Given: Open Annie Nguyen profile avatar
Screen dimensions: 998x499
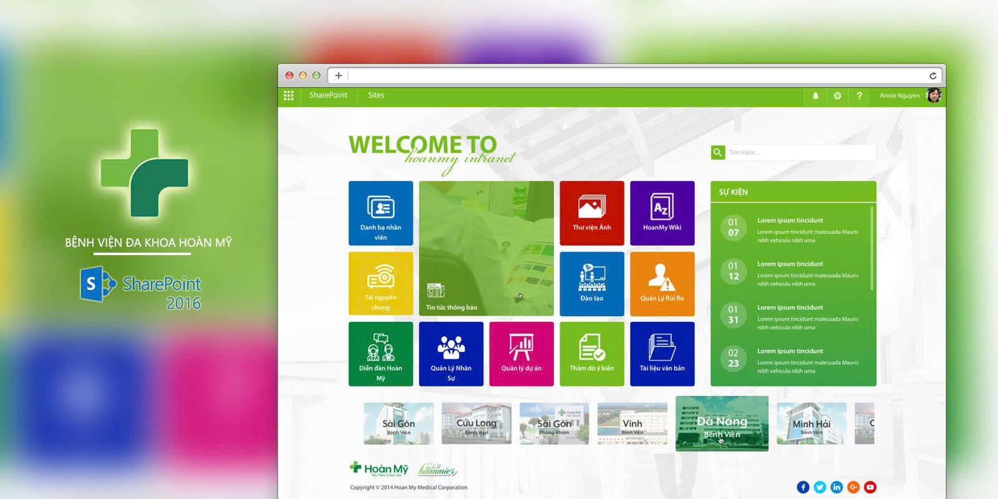Looking at the screenshot, I should coord(933,95).
